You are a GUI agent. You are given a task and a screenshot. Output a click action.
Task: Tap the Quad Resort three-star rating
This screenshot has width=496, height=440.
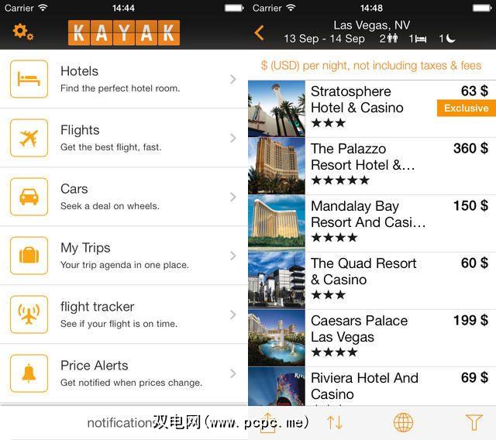pos(329,295)
